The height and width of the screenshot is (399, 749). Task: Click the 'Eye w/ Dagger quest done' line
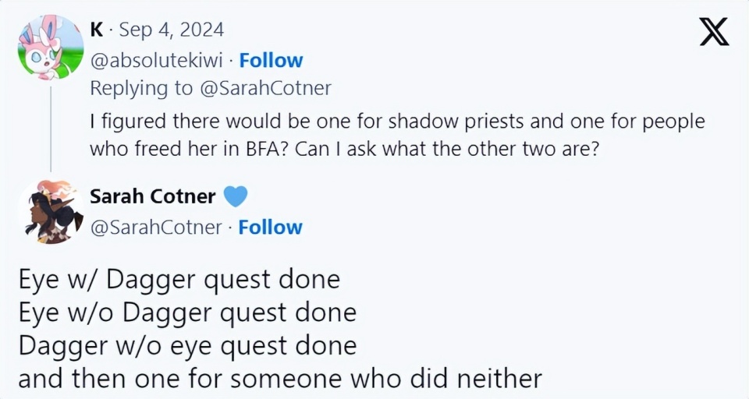[179, 279]
